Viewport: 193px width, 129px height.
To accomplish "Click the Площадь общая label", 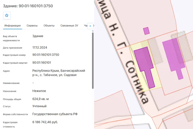I will (x=12, y=99).
